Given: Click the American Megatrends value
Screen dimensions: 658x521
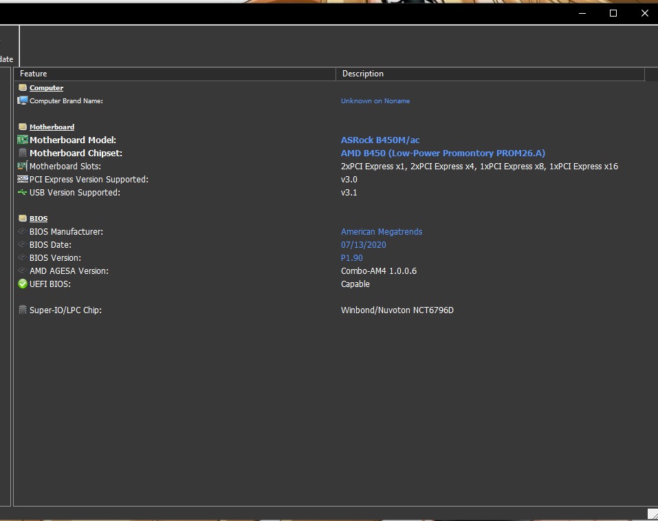Looking at the screenshot, I should (382, 231).
